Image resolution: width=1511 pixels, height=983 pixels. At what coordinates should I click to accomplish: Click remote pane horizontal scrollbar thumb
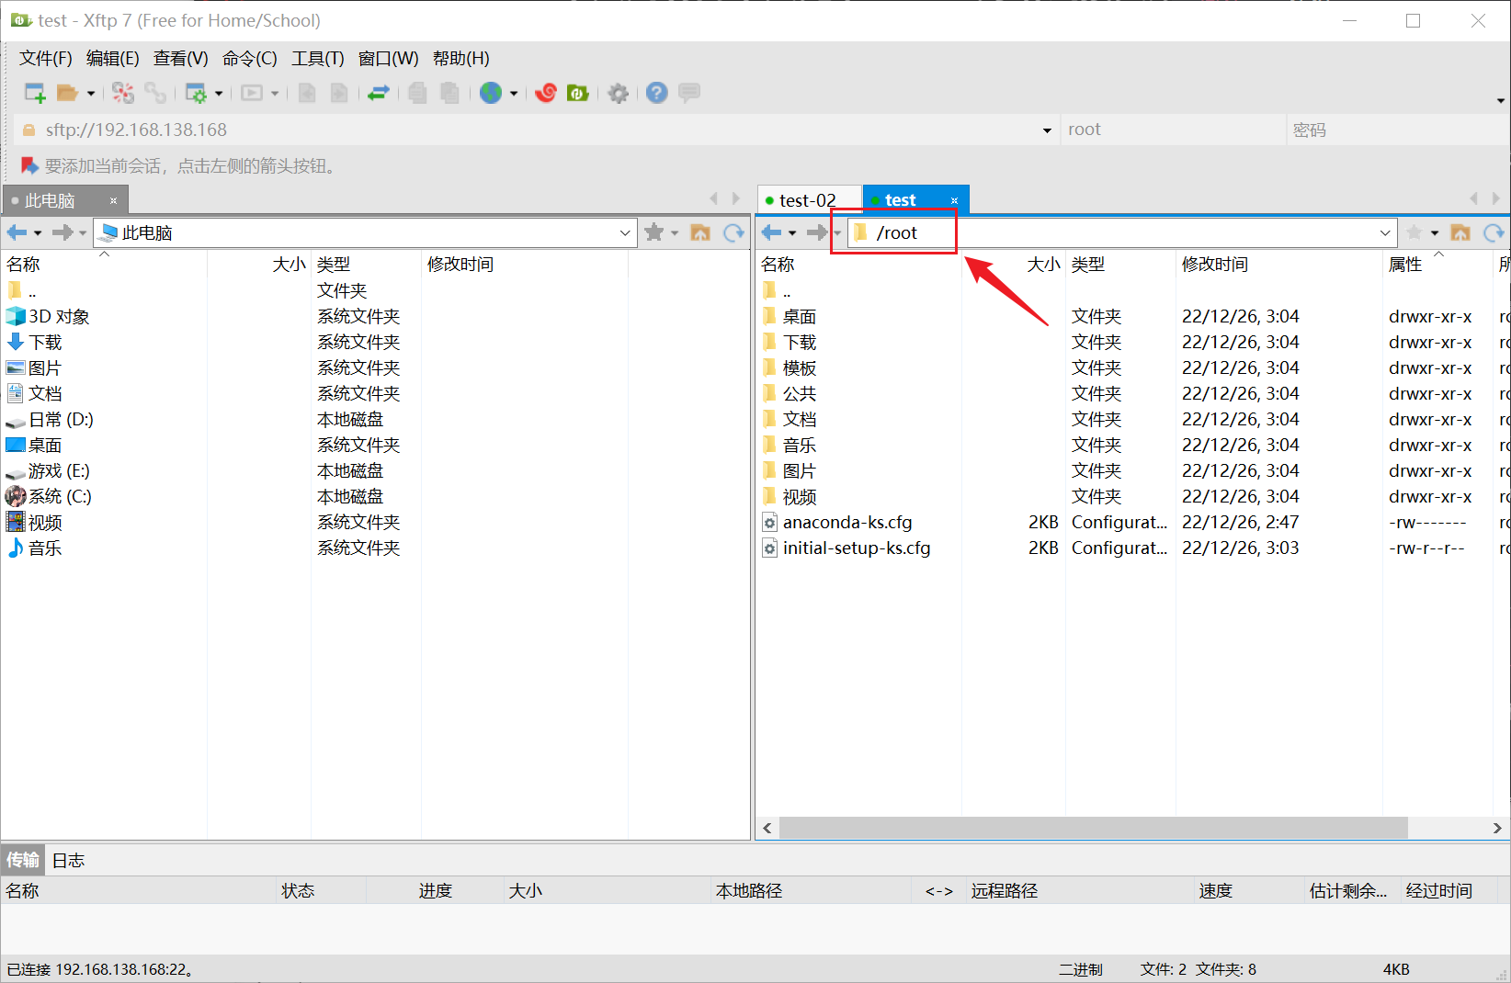click(1093, 828)
